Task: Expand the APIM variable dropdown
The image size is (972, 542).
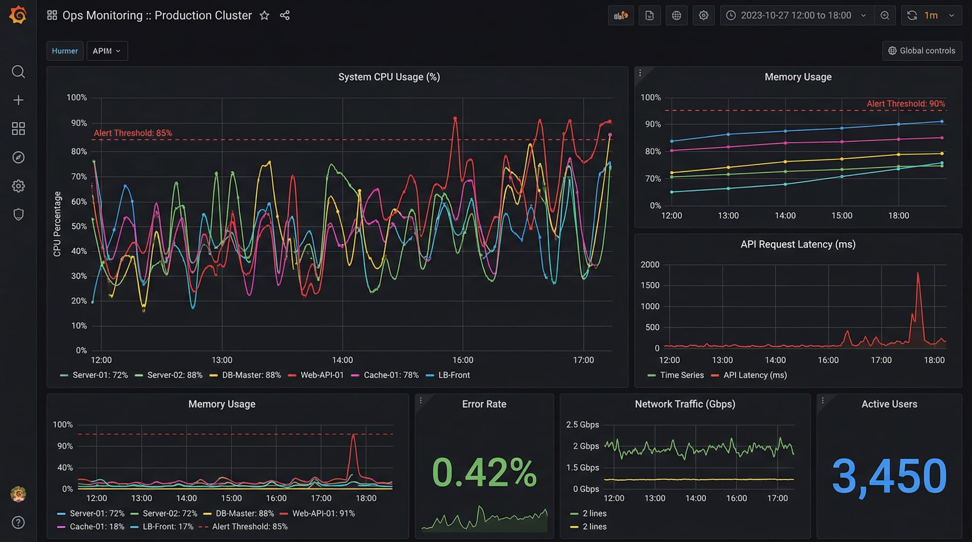Action: coord(107,51)
